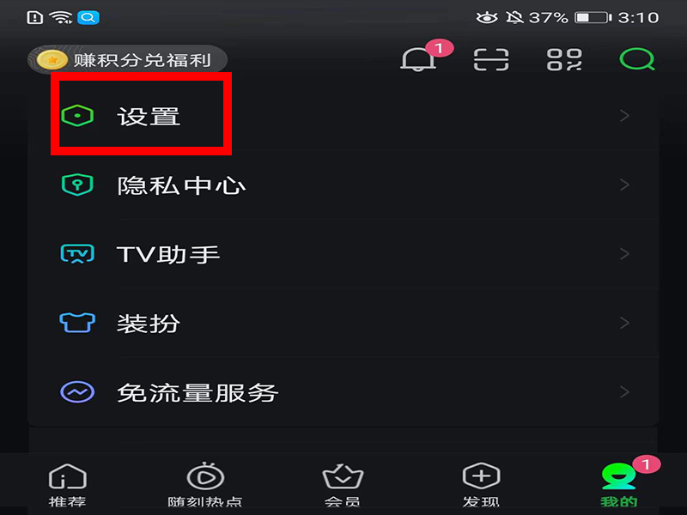Open the 免流量服务 entry
Screen dimensions: 687x515
coord(343,392)
